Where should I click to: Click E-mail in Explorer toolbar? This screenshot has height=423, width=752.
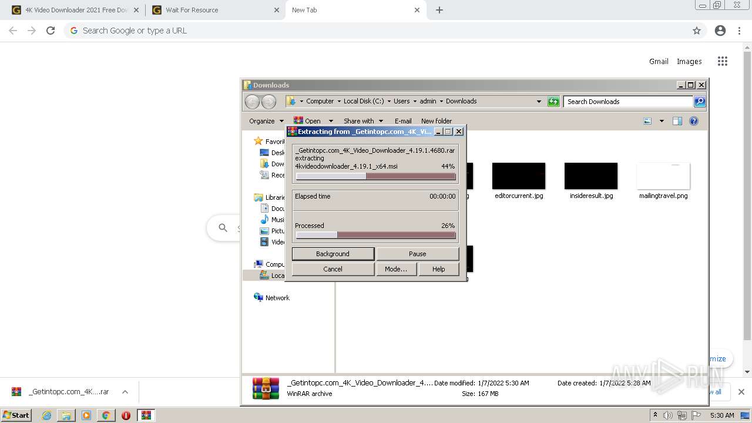pos(403,121)
